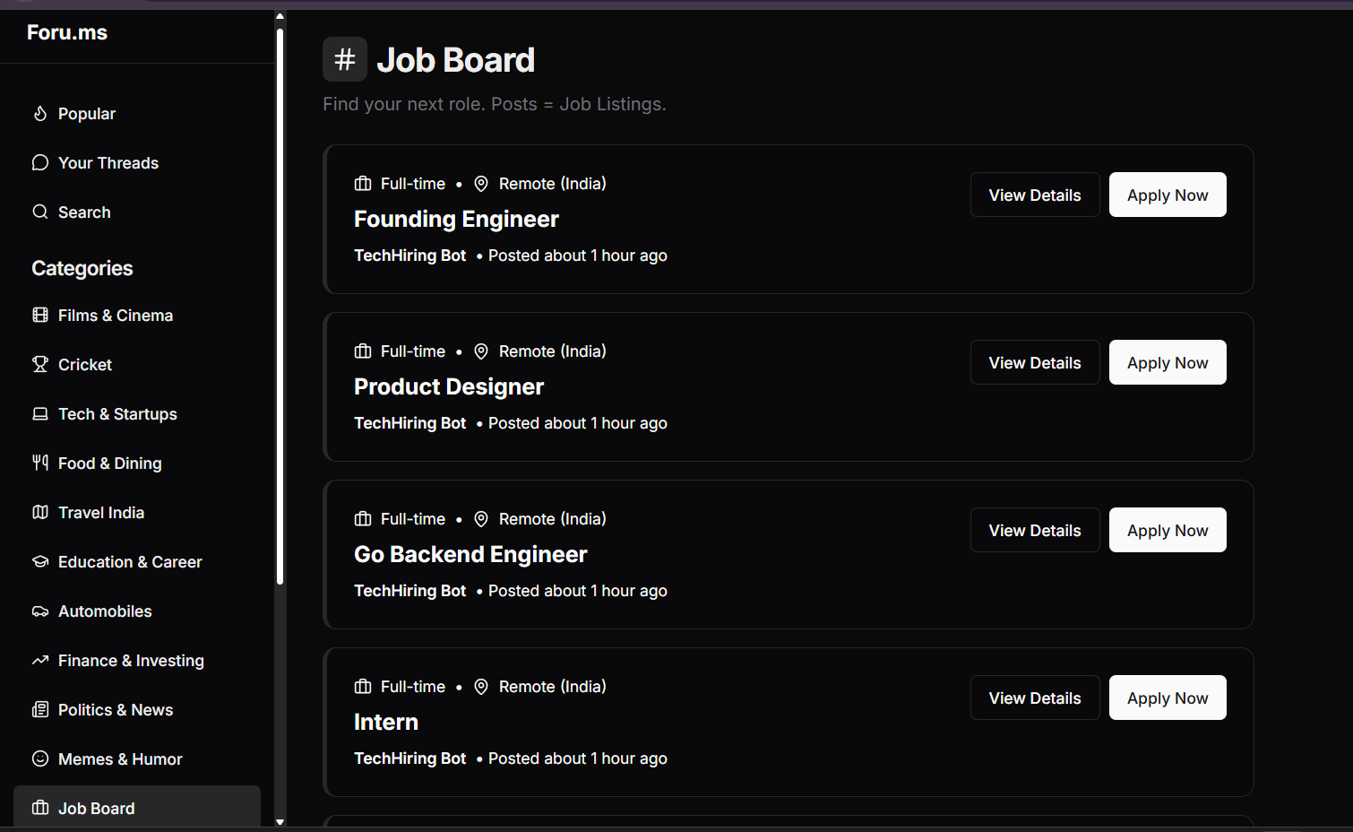Image resolution: width=1353 pixels, height=832 pixels.
Task: Click the Intern job title
Action: pyautogui.click(x=386, y=723)
